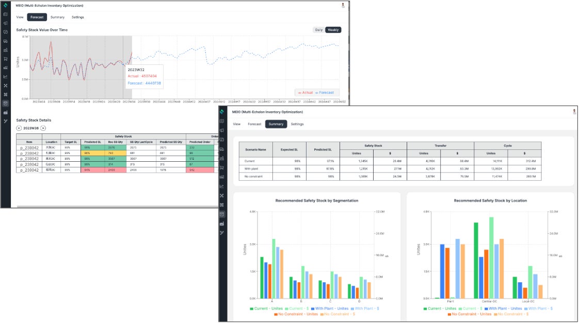Image resolution: width=579 pixels, height=323 pixels.
Task: Select the With plant scenario row
Action: (x=390, y=169)
